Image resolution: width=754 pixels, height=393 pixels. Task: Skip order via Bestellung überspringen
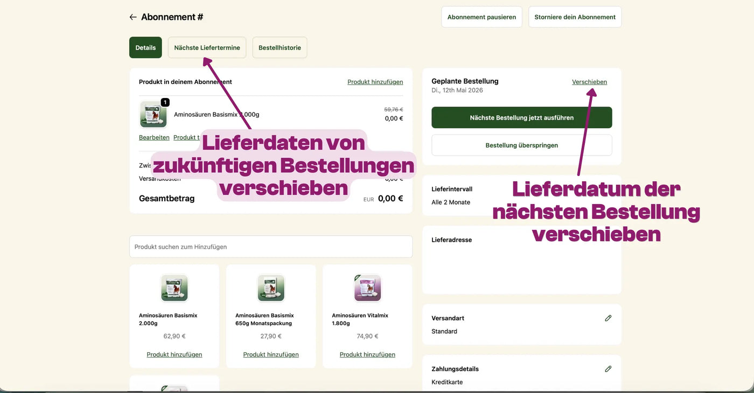[x=521, y=145]
